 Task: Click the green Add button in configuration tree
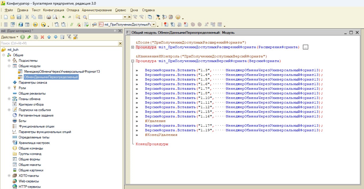(23, 37)
